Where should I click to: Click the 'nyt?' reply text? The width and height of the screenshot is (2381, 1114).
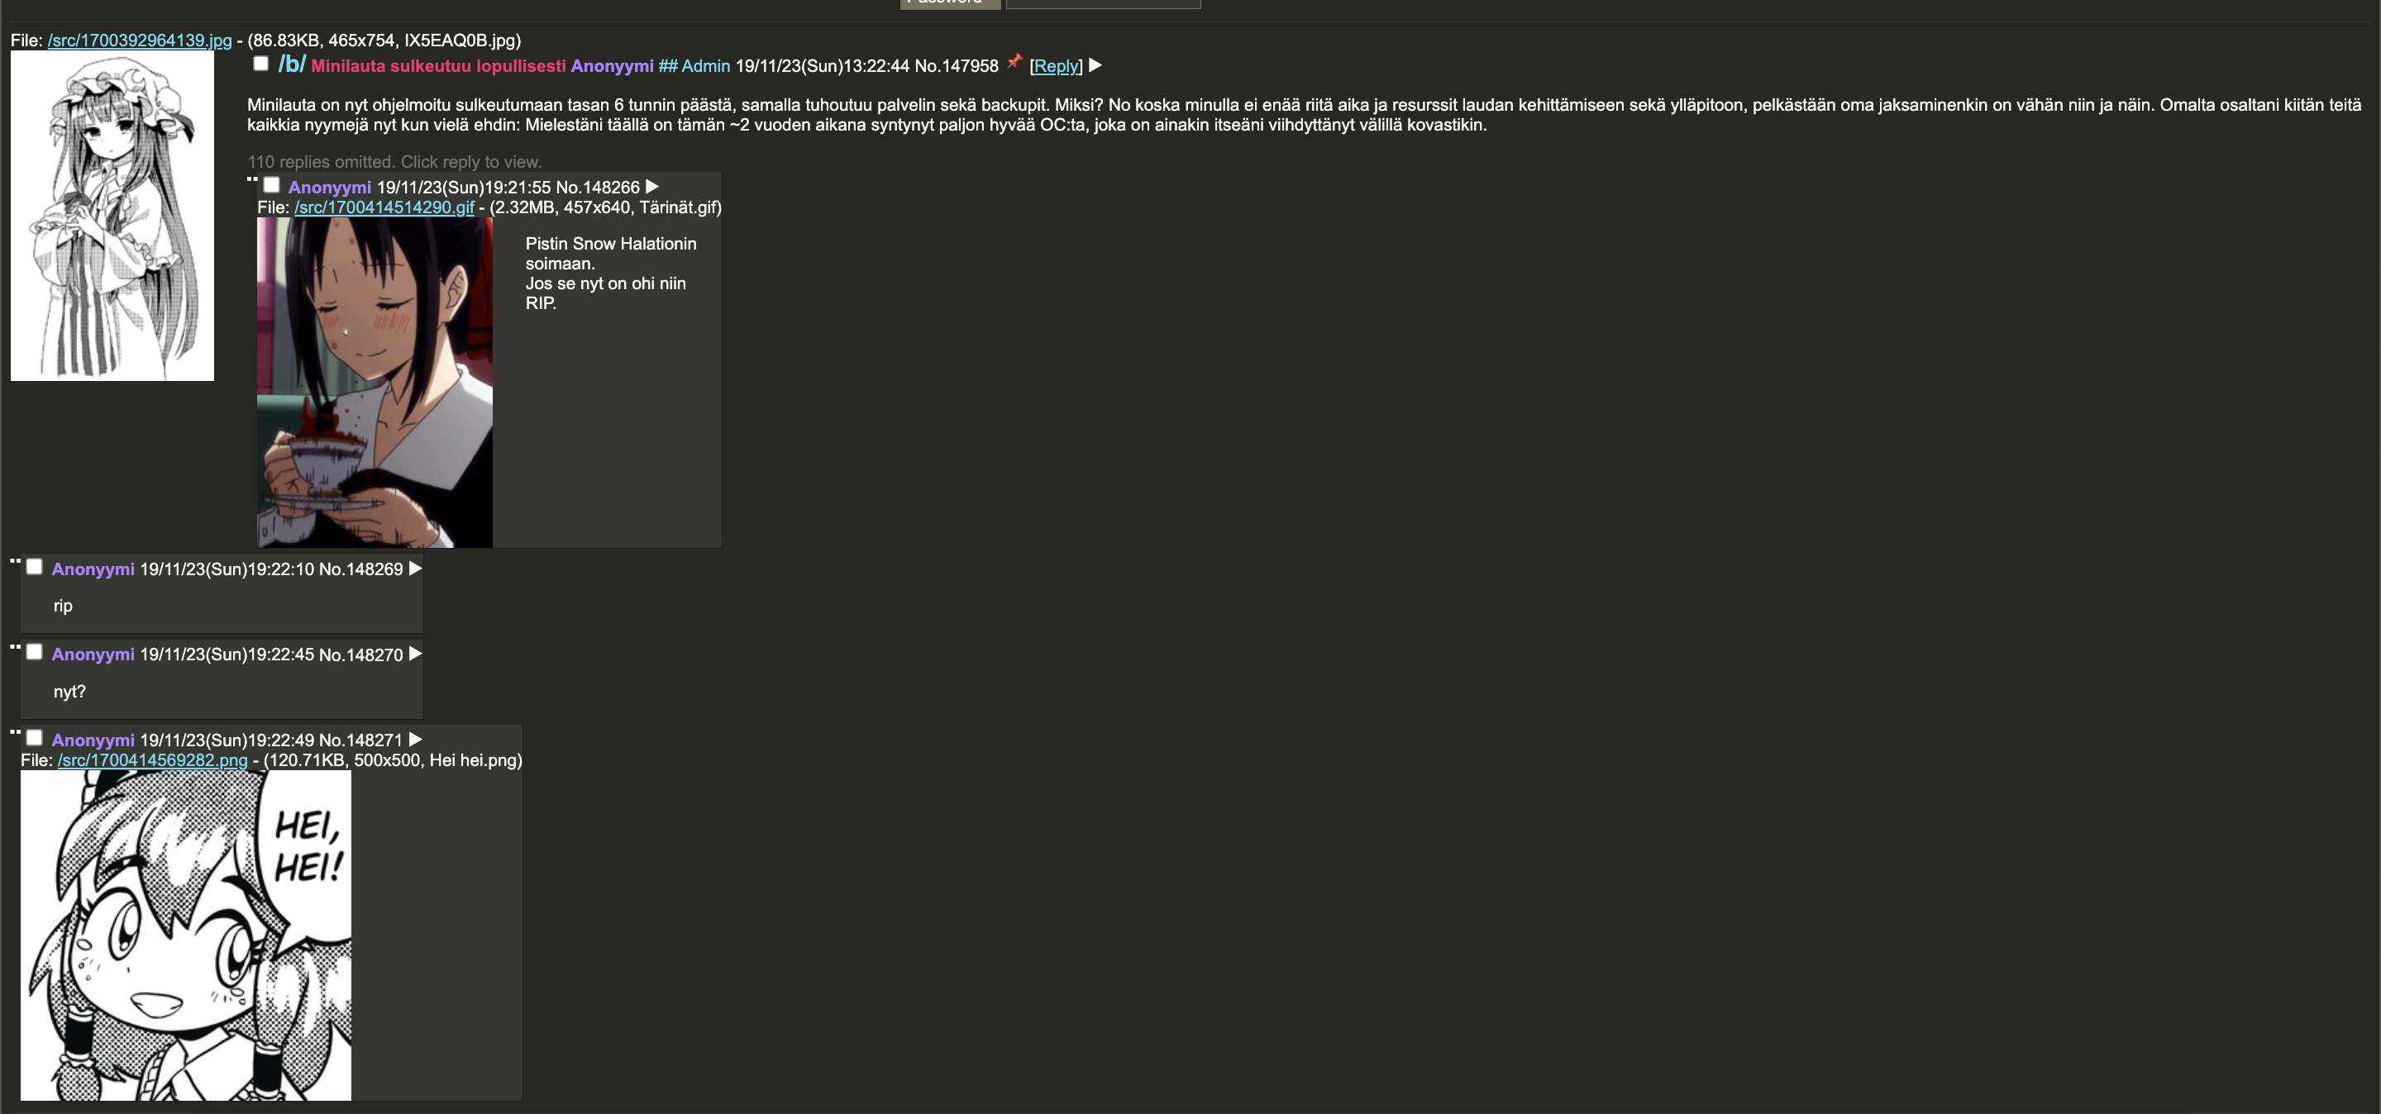pos(69,691)
